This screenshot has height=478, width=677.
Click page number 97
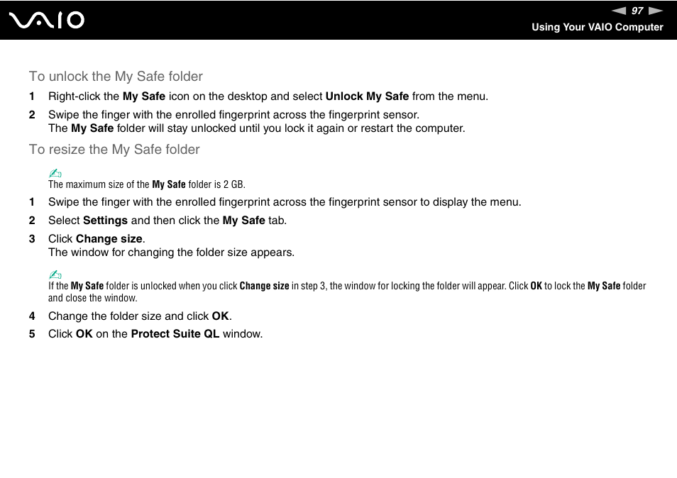[637, 11]
